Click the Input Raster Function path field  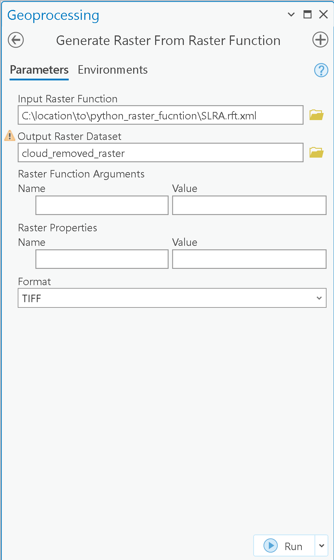[x=160, y=115]
